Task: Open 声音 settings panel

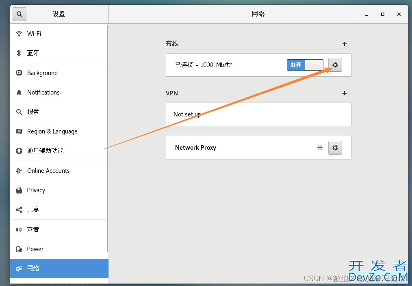Action: coord(59,230)
